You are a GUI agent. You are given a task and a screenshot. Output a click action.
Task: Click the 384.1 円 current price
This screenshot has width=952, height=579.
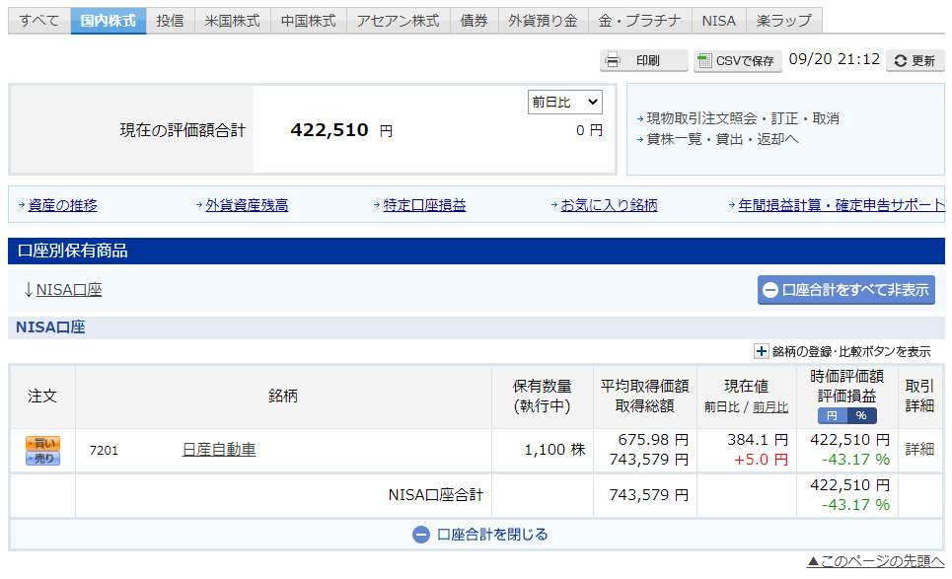point(757,439)
